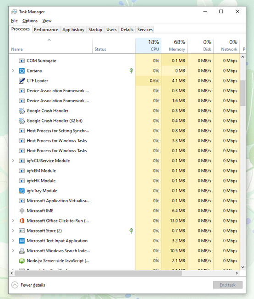Screen dimensions: 254x299
Task: Click the igfxCUIService Module icon
Action: point(22,161)
